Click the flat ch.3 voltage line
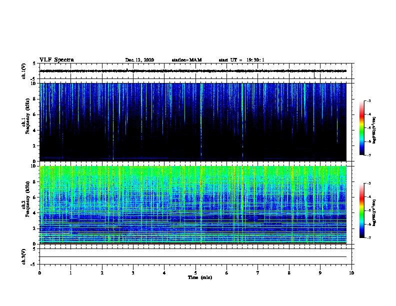The height and width of the screenshot is (306, 396). [193, 257]
